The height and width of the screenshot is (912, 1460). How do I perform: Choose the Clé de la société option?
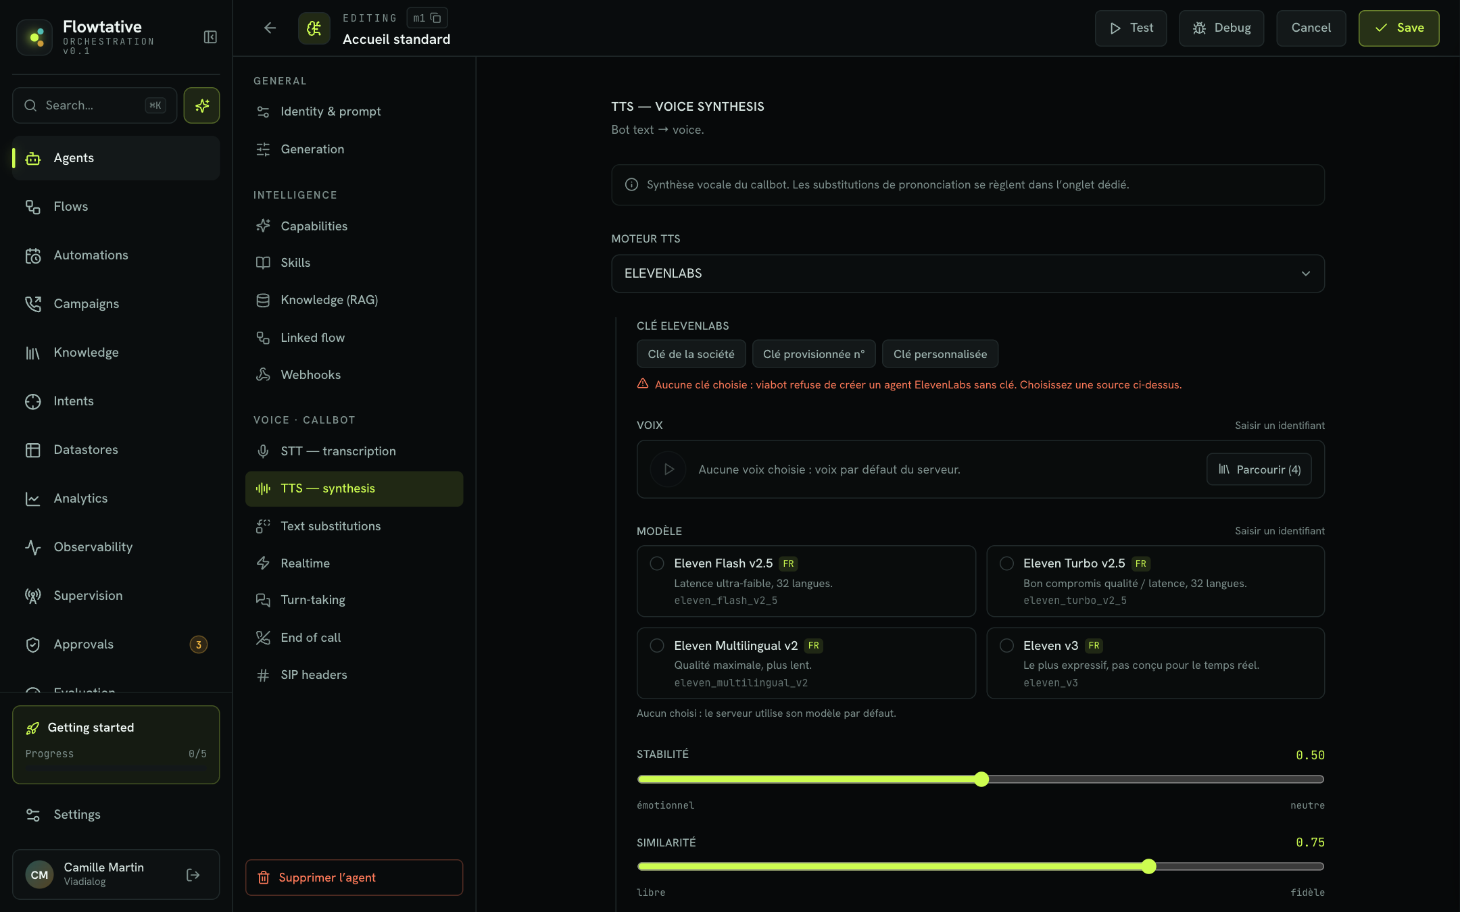691,354
